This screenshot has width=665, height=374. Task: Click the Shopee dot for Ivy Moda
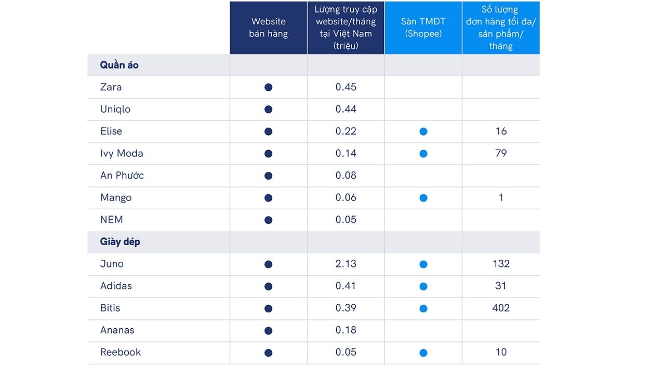tap(423, 154)
